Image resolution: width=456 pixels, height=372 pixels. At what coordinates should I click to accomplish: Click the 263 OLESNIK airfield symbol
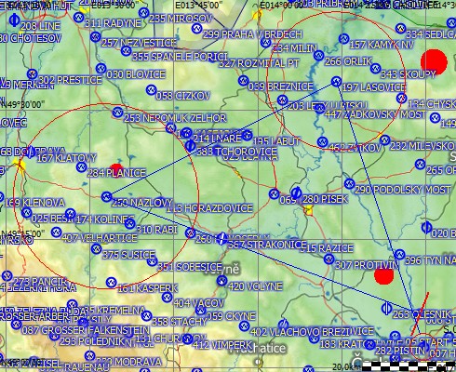pyautogui.click(x=386, y=309)
